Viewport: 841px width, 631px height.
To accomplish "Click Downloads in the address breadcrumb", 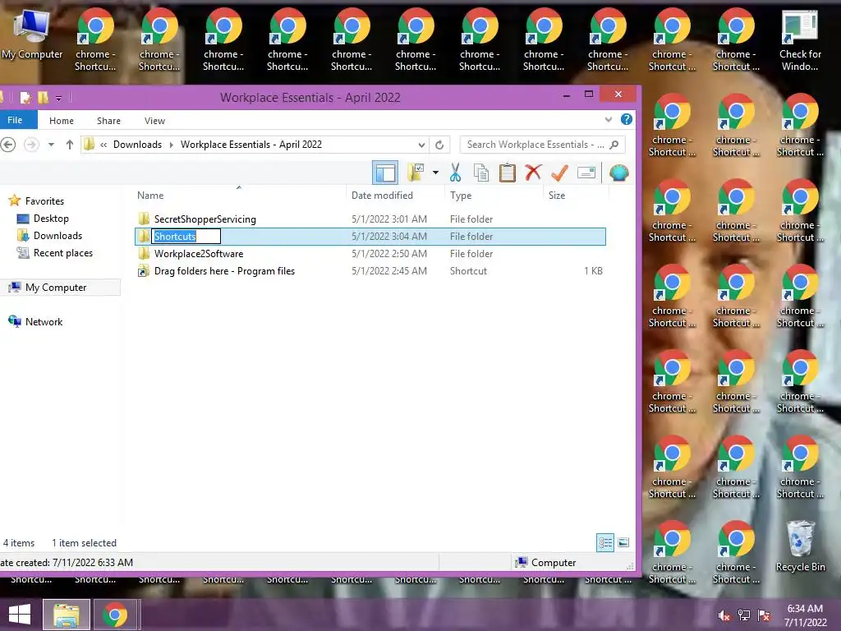I will 137,145.
